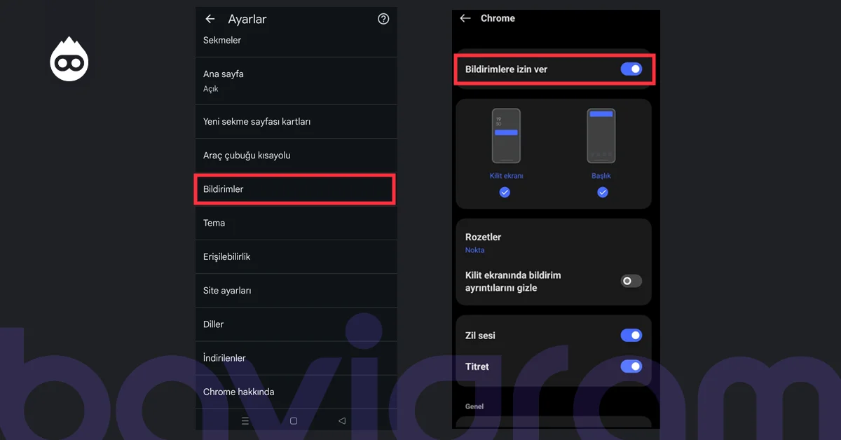841x440 pixels.
Task: Tap the back arrow on the Chrome notifications page
Action: 465,19
